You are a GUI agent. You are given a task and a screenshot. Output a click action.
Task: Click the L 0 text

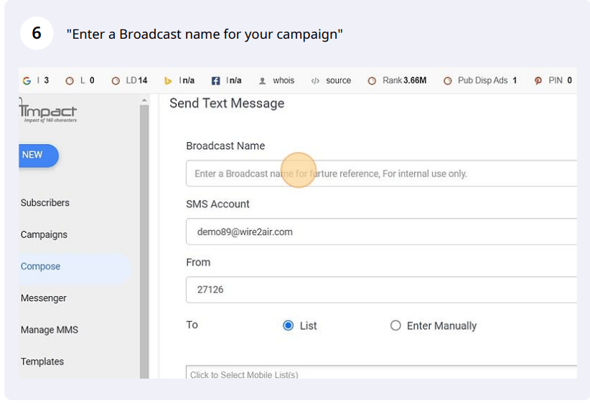tap(88, 80)
